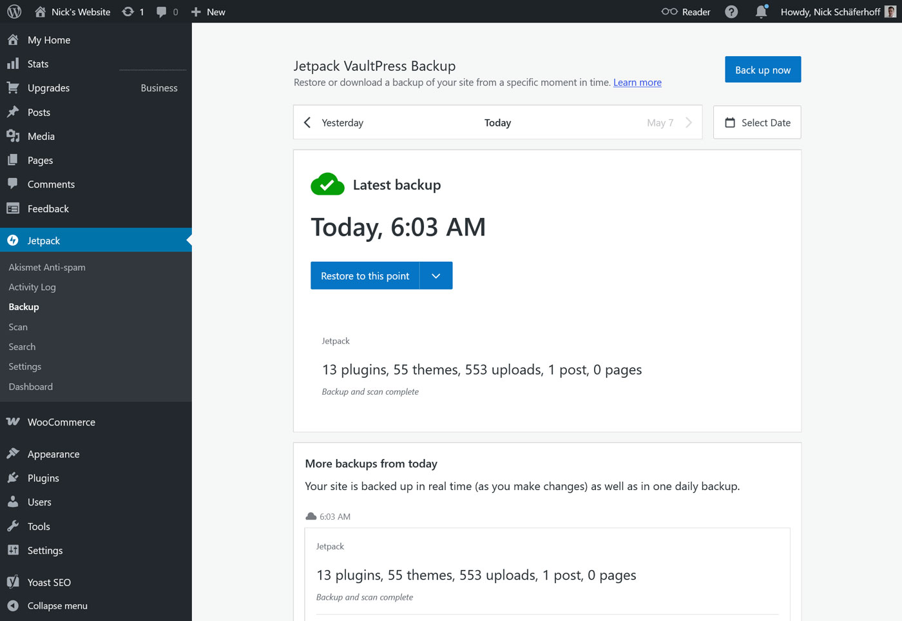902x621 pixels.
Task: Open the Jetpack Search submenu item
Action: click(x=22, y=347)
